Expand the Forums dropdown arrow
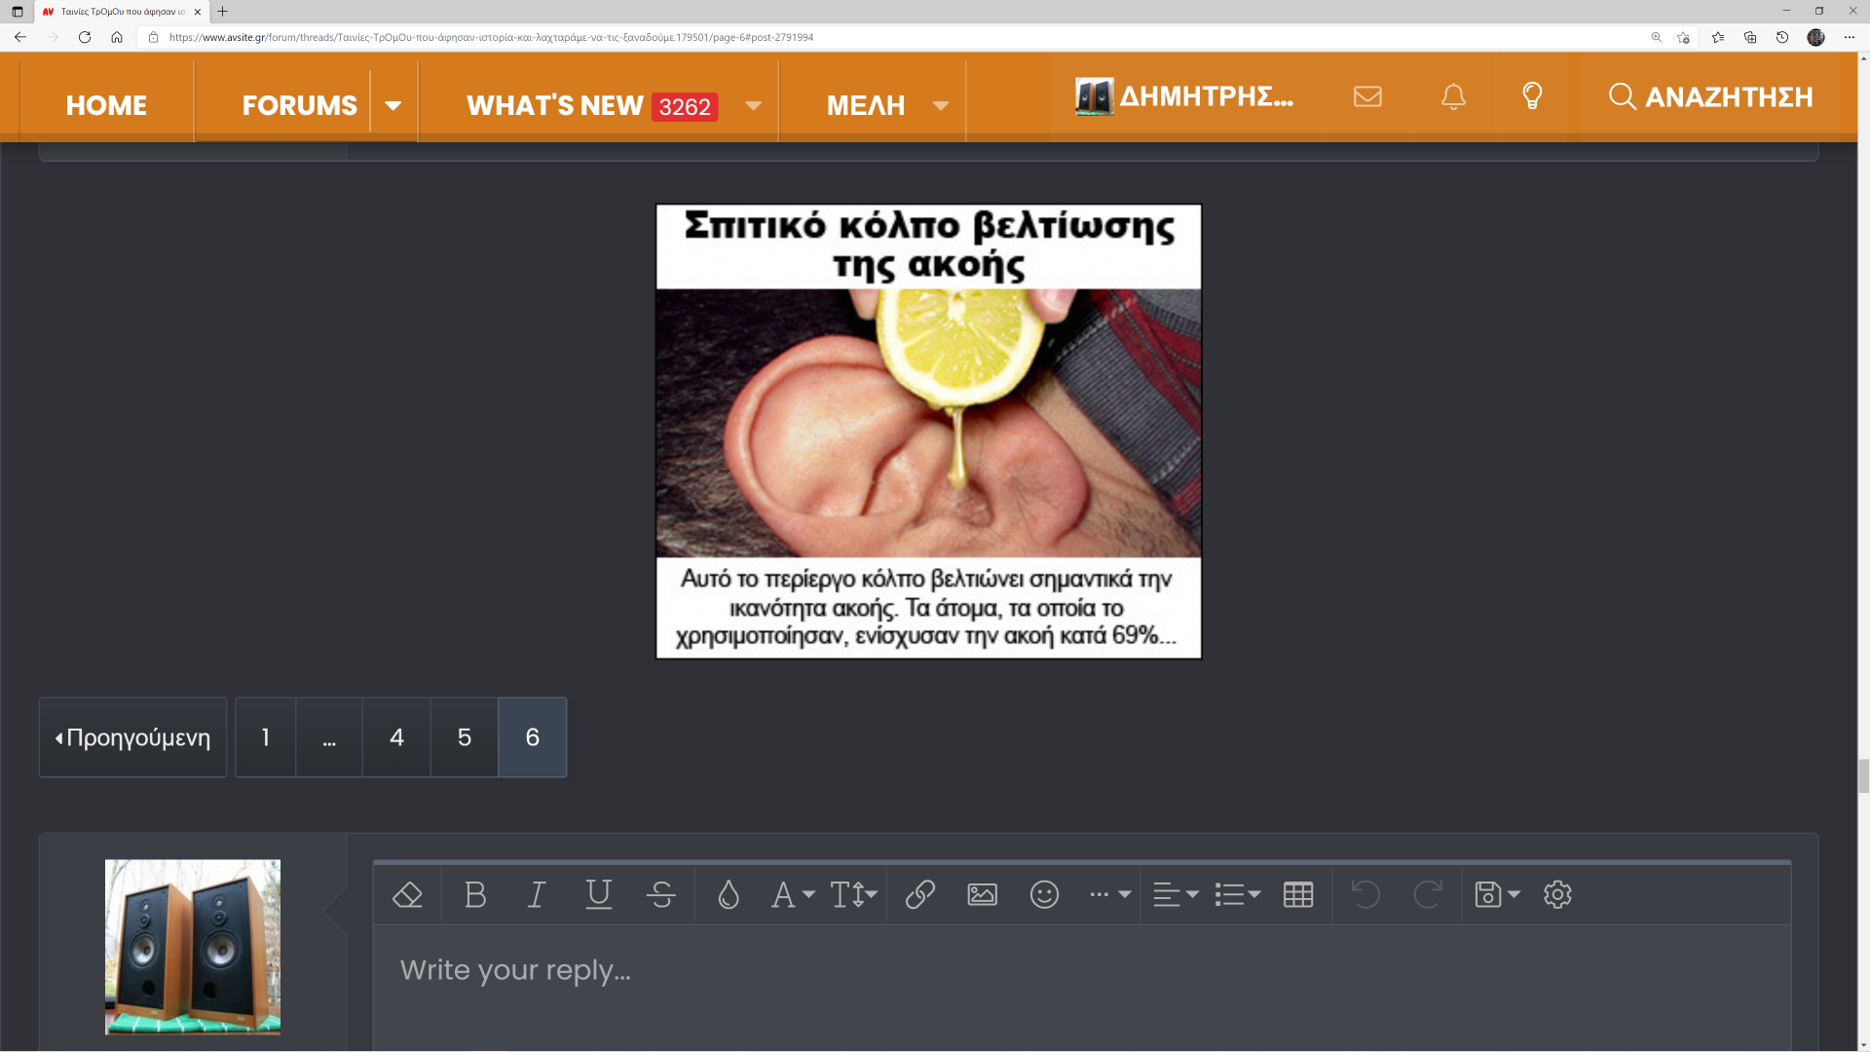 coord(393,105)
